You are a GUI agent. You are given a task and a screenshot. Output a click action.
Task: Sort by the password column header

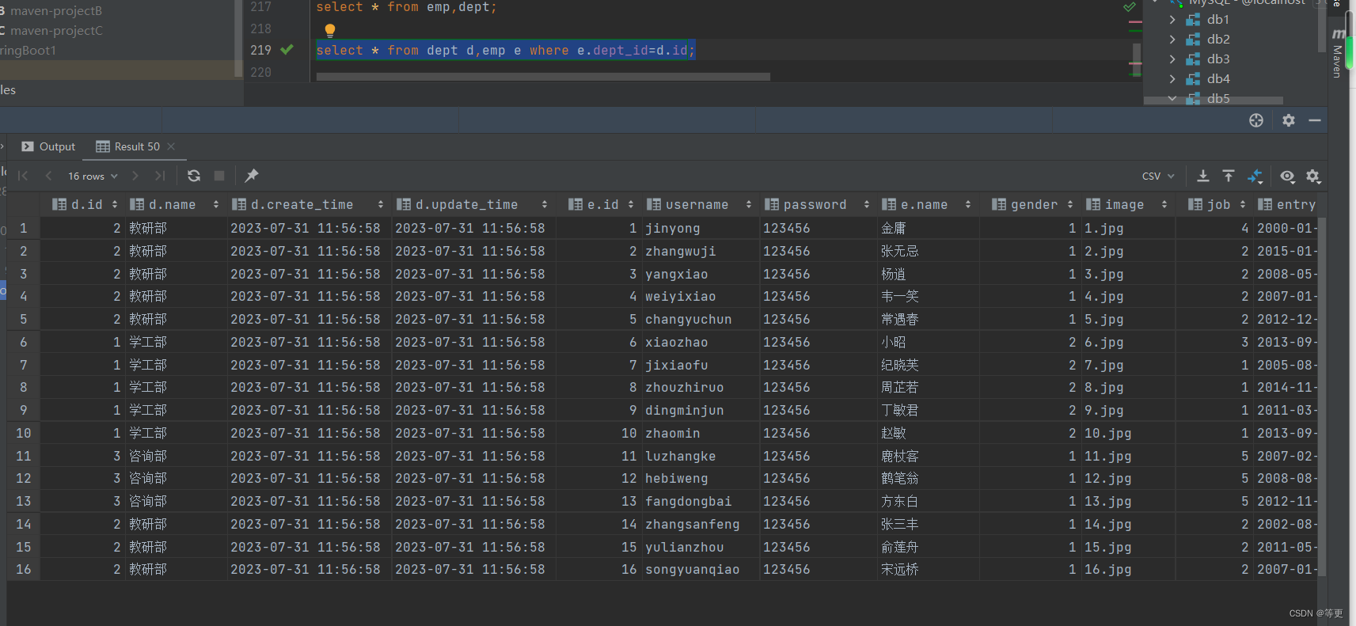pos(817,204)
